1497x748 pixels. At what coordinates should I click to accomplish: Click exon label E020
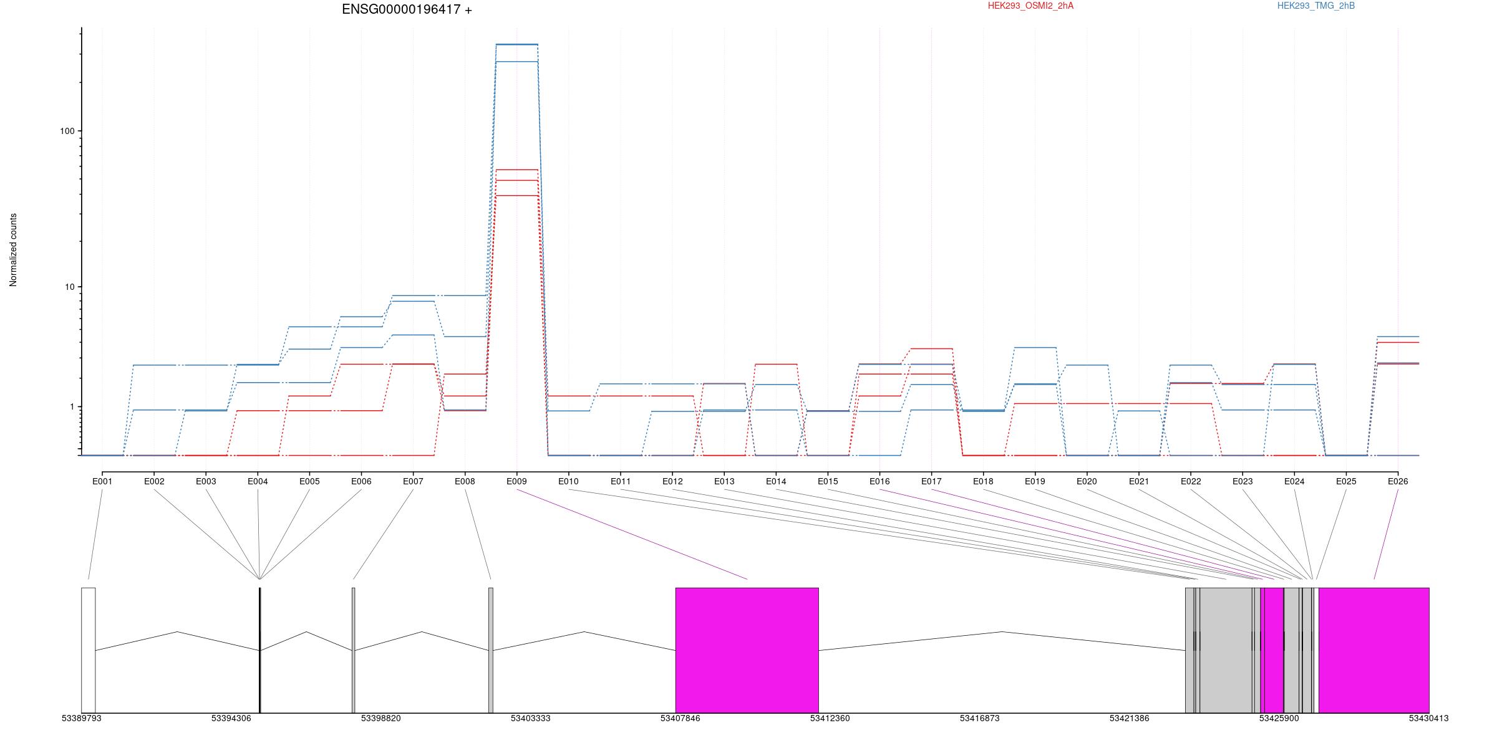[x=1087, y=481]
